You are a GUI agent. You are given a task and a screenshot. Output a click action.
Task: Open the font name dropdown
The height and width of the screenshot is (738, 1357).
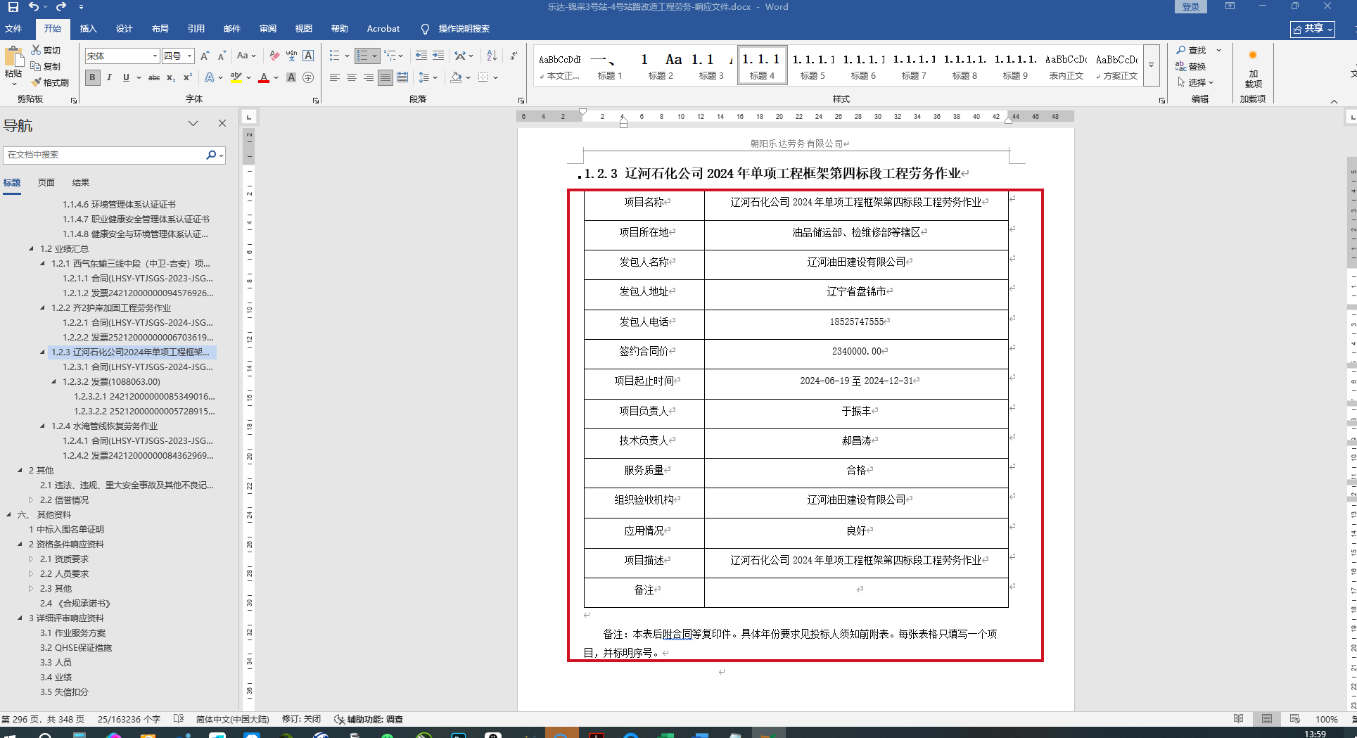155,56
